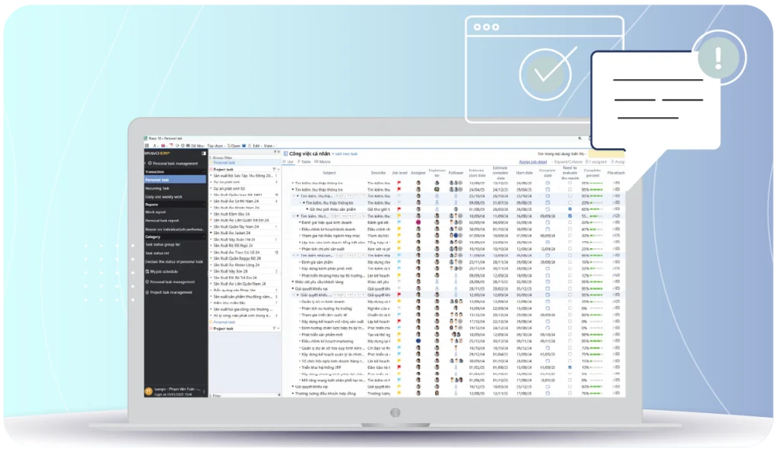This screenshot has height=455, width=779.
Task: Open the My job schedule calendar item
Action: pyautogui.click(x=164, y=271)
